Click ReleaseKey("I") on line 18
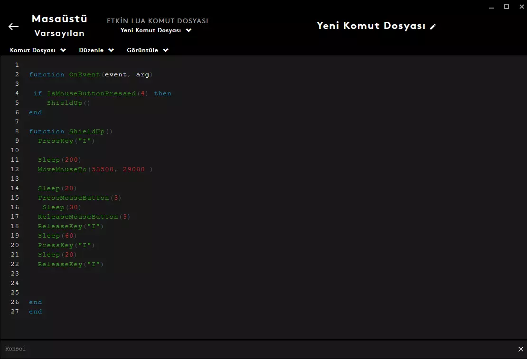The height and width of the screenshot is (359, 527). point(71,226)
